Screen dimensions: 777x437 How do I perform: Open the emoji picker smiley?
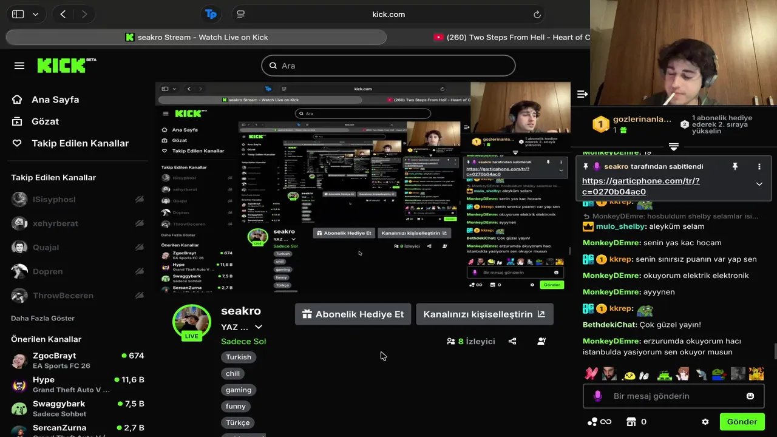[750, 396]
